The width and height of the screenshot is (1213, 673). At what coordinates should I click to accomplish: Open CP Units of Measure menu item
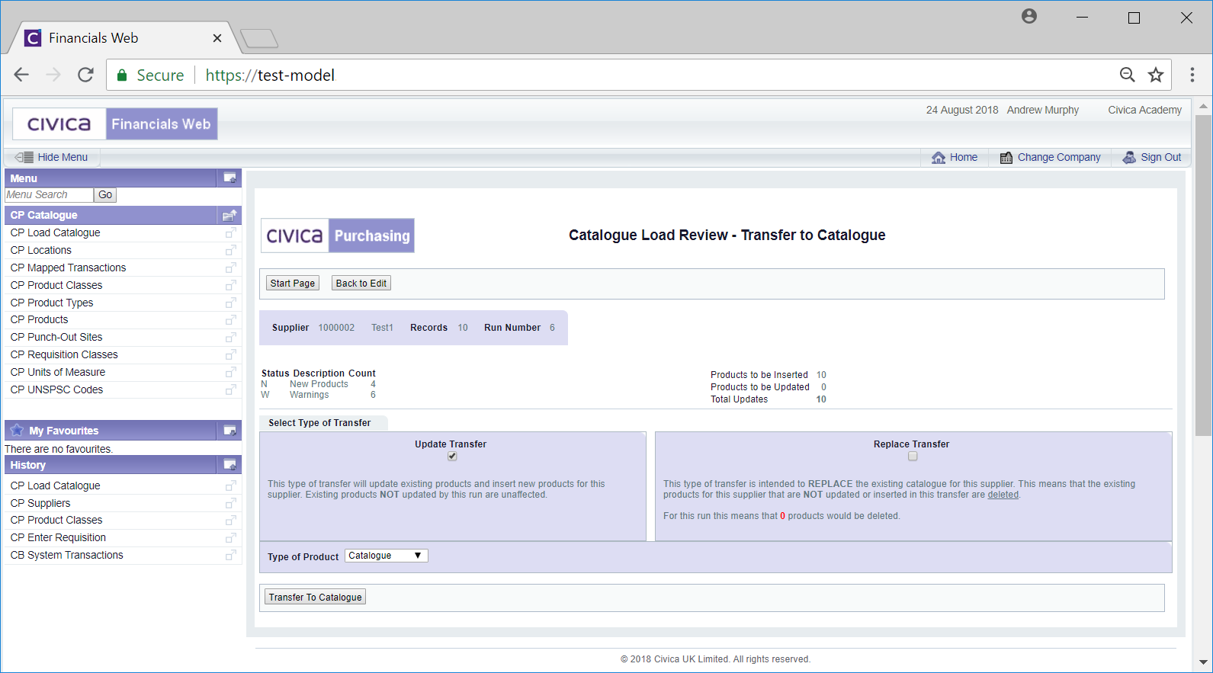click(x=58, y=372)
